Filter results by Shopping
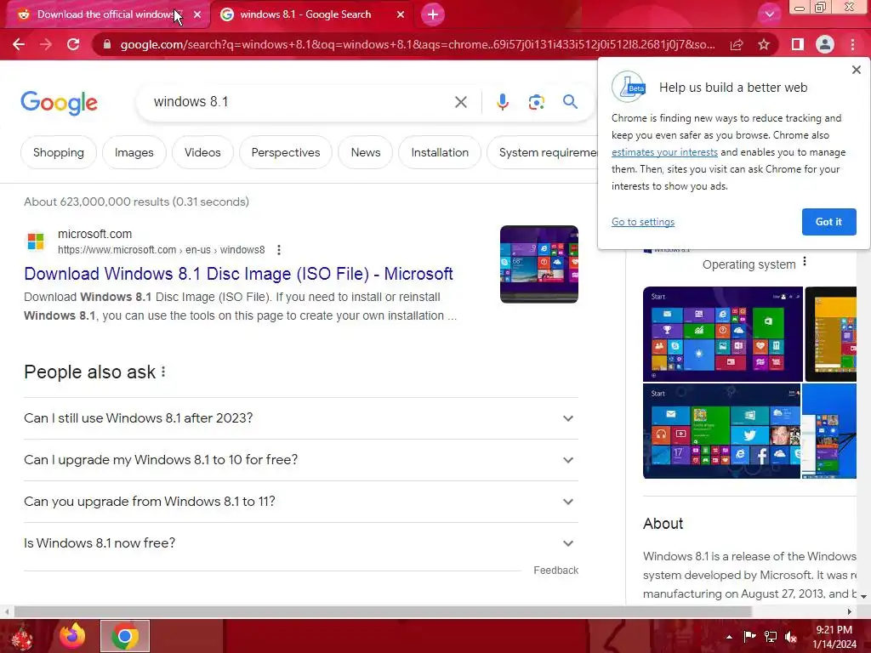Screen dimensions: 871x653 [x=59, y=152]
